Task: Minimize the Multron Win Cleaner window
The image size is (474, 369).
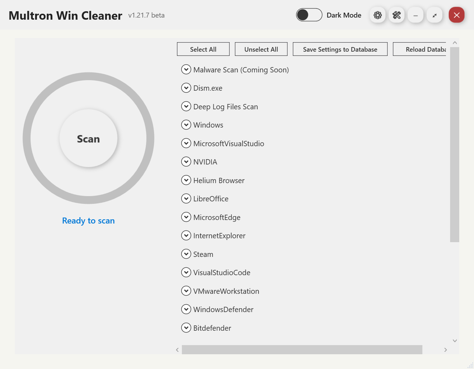Action: 416,15
